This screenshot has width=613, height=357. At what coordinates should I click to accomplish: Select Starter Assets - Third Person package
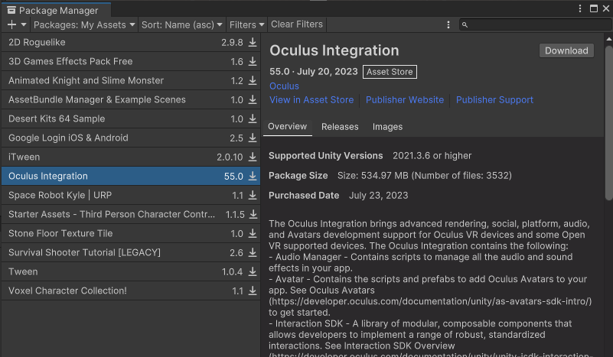(x=131, y=215)
